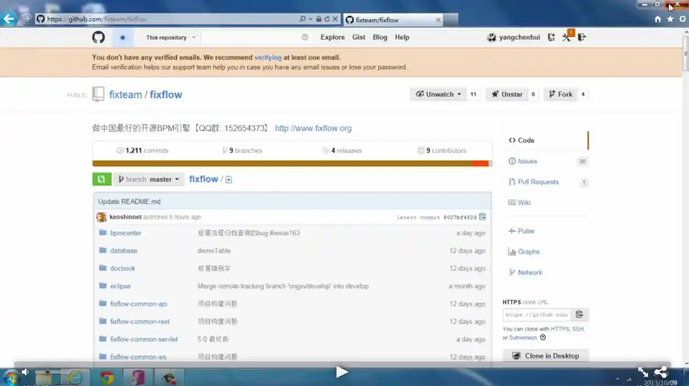
Task: Click the fixteam/fixflow browser tab
Action: tap(392, 20)
